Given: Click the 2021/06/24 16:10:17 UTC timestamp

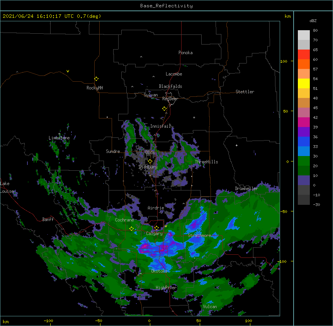Looking at the screenshot, I should click(38, 16).
